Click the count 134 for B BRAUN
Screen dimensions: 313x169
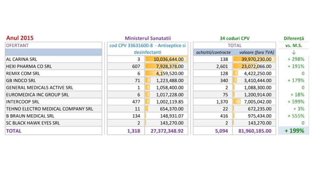click(x=136, y=116)
